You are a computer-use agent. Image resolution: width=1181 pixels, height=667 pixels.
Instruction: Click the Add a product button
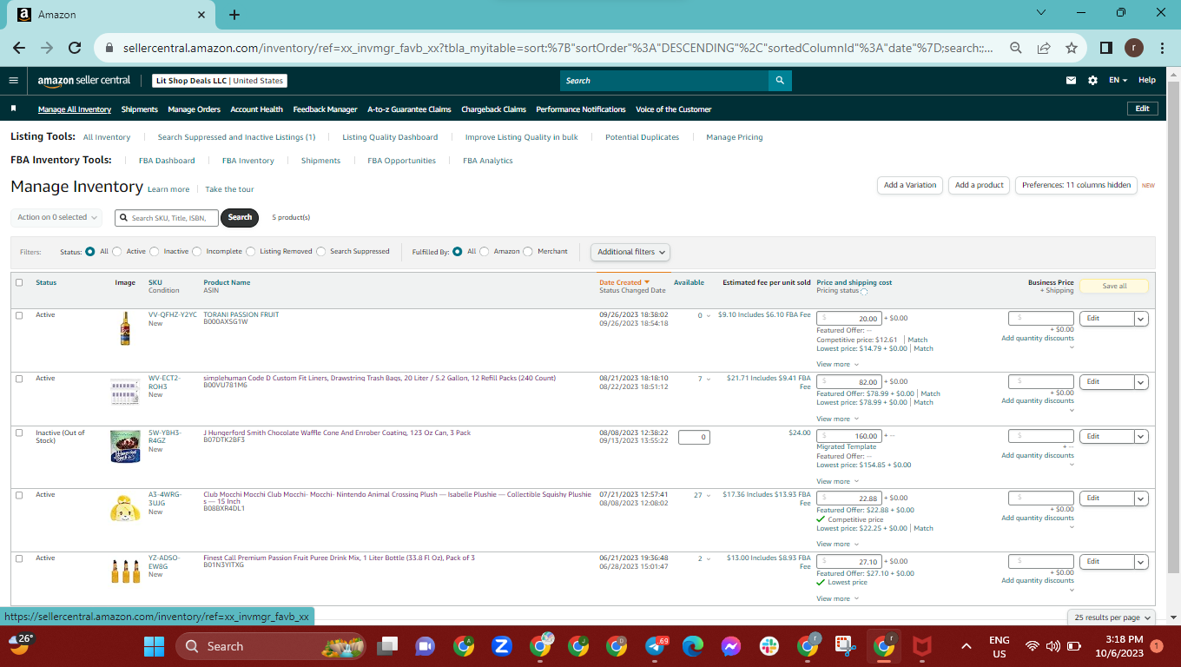(980, 185)
